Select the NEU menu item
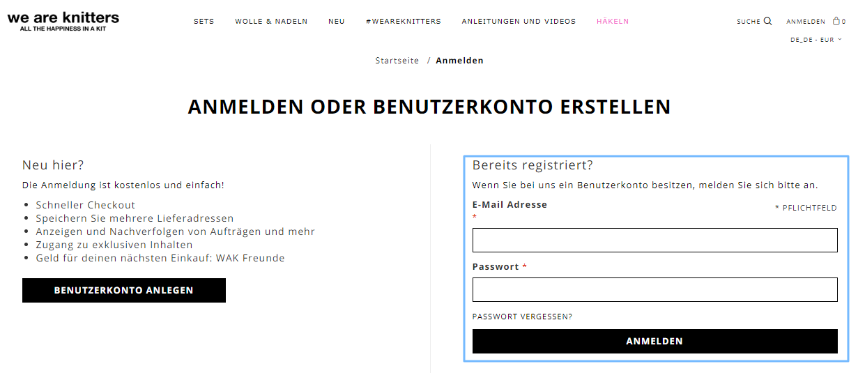 [x=337, y=22]
